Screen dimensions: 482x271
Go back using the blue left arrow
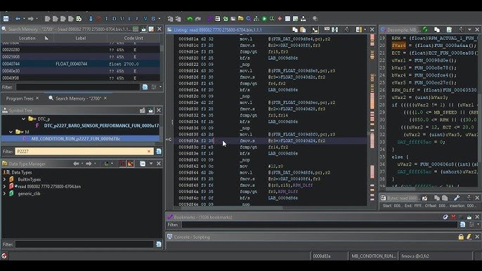coord(18,19)
